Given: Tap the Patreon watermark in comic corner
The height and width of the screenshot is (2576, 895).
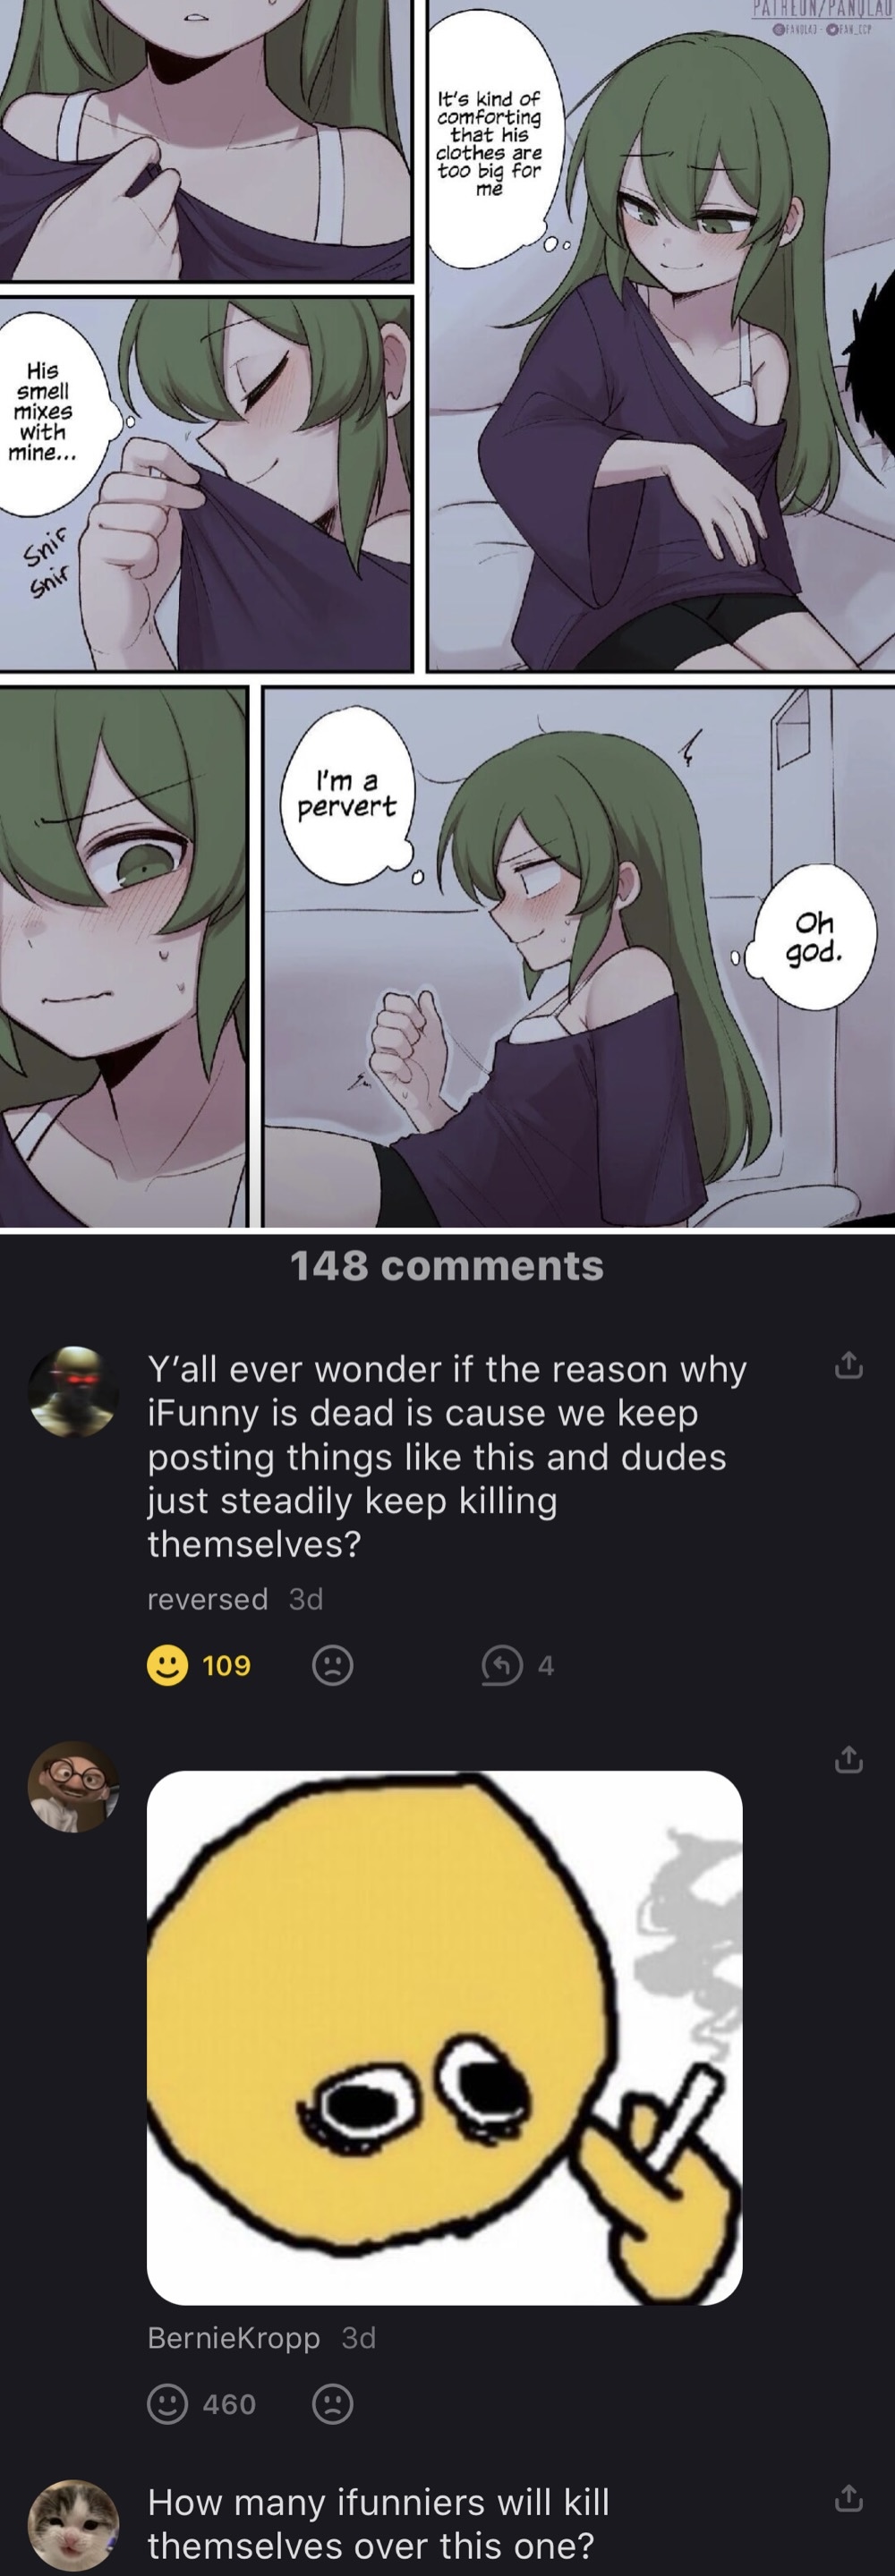Looking at the screenshot, I should (x=822, y=8).
